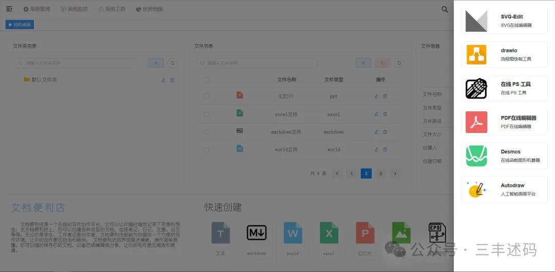Viewport: 555px width, 272px height.
Task: Delete the world文件 row
Action: 385,150
